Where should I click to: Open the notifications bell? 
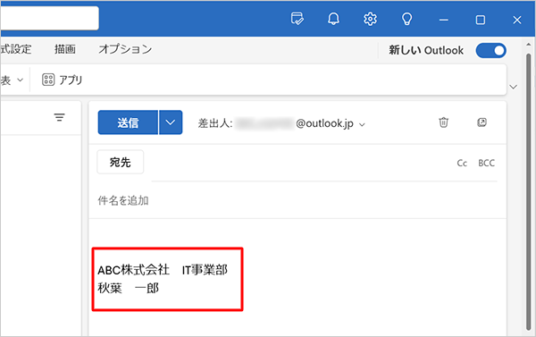(333, 19)
